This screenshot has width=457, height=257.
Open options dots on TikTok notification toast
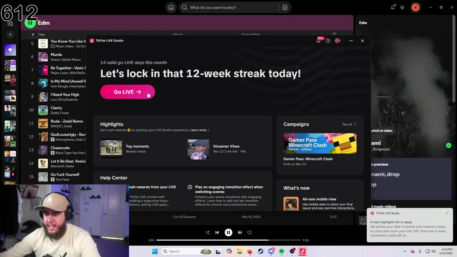point(437,213)
